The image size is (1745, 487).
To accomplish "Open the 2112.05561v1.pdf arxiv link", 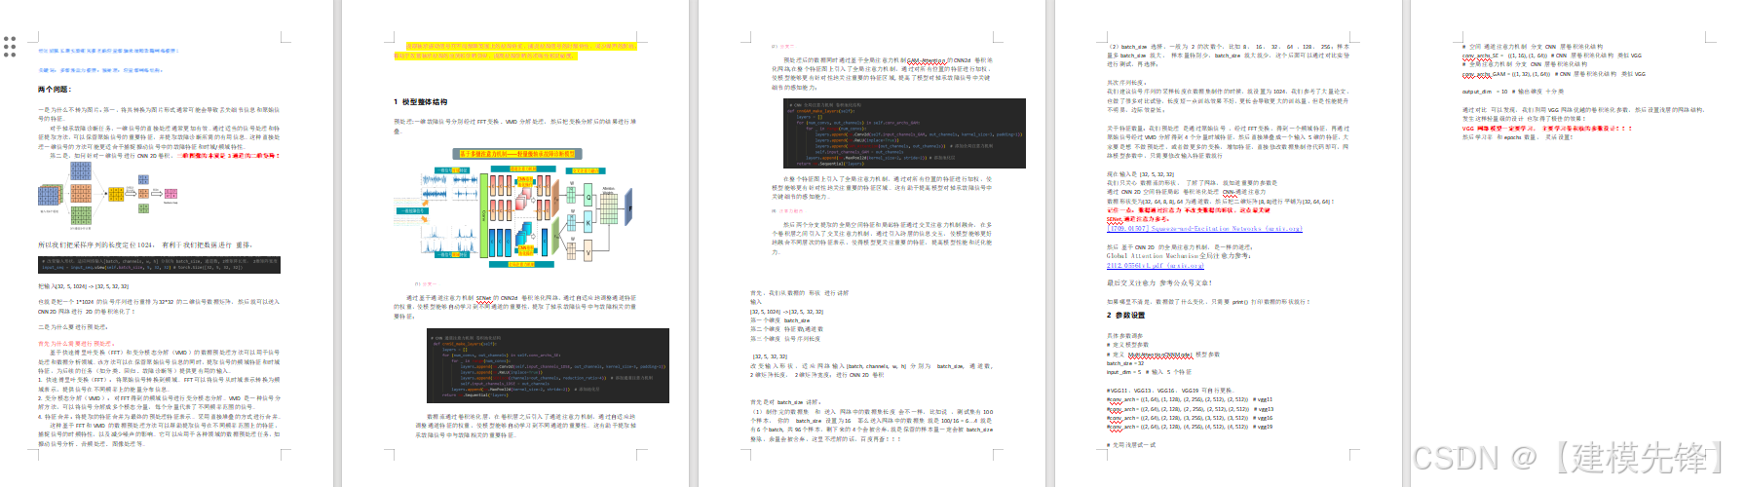I will pyautogui.click(x=1156, y=265).
